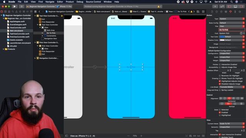Click View as: iPhone 11 button
Viewport: 246px width, 138px height.
pos(83,136)
